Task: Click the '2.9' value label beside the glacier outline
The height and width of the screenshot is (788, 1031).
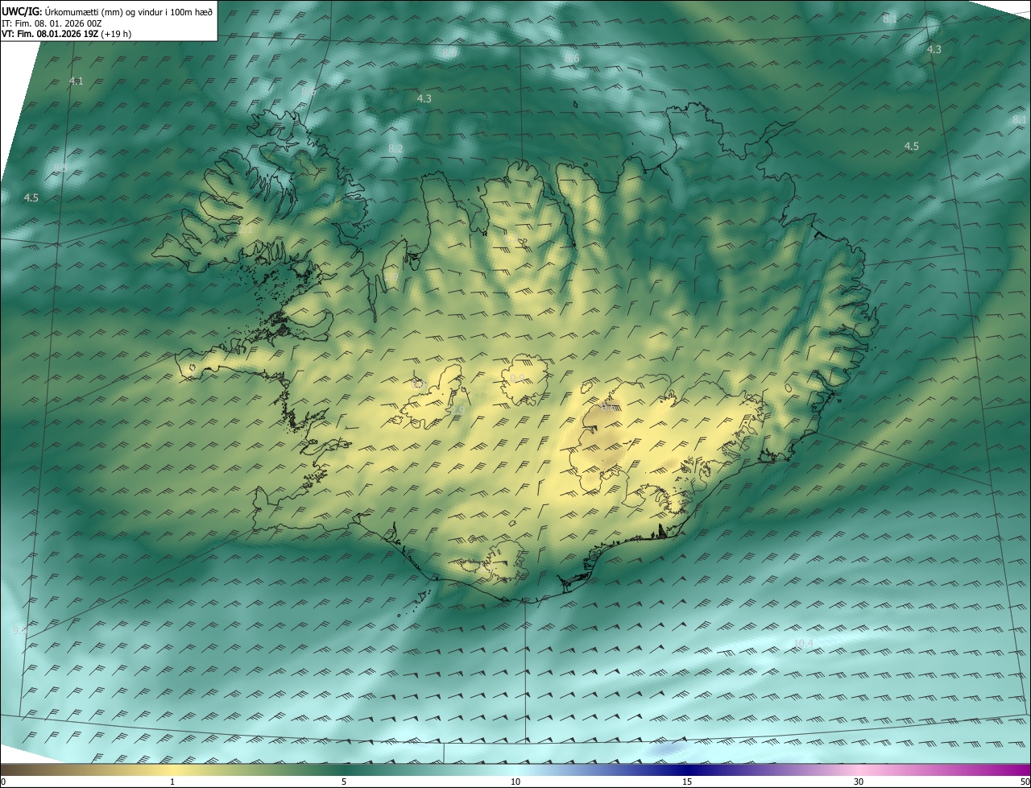Action: click(x=458, y=410)
